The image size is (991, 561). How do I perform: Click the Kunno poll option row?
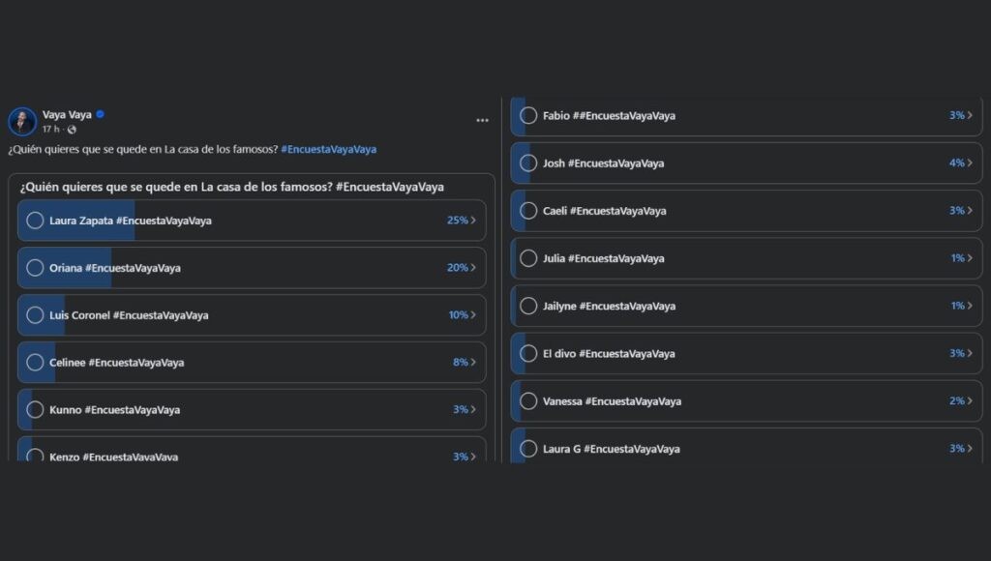252,410
